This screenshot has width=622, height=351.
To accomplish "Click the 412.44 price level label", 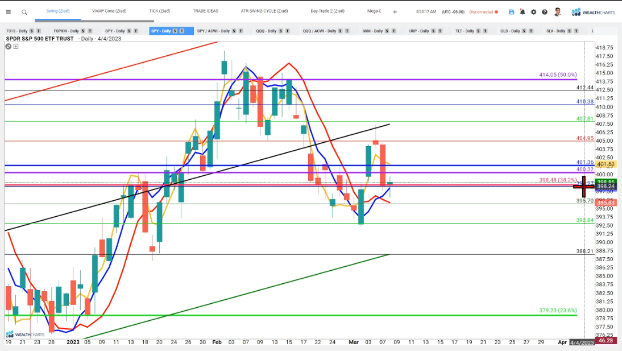I will coord(584,88).
